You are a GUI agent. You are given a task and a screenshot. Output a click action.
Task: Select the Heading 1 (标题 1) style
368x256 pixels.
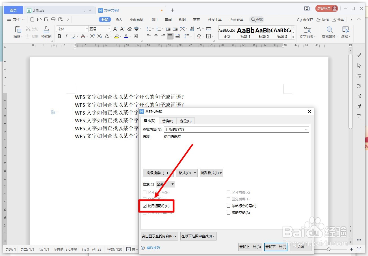245,32
